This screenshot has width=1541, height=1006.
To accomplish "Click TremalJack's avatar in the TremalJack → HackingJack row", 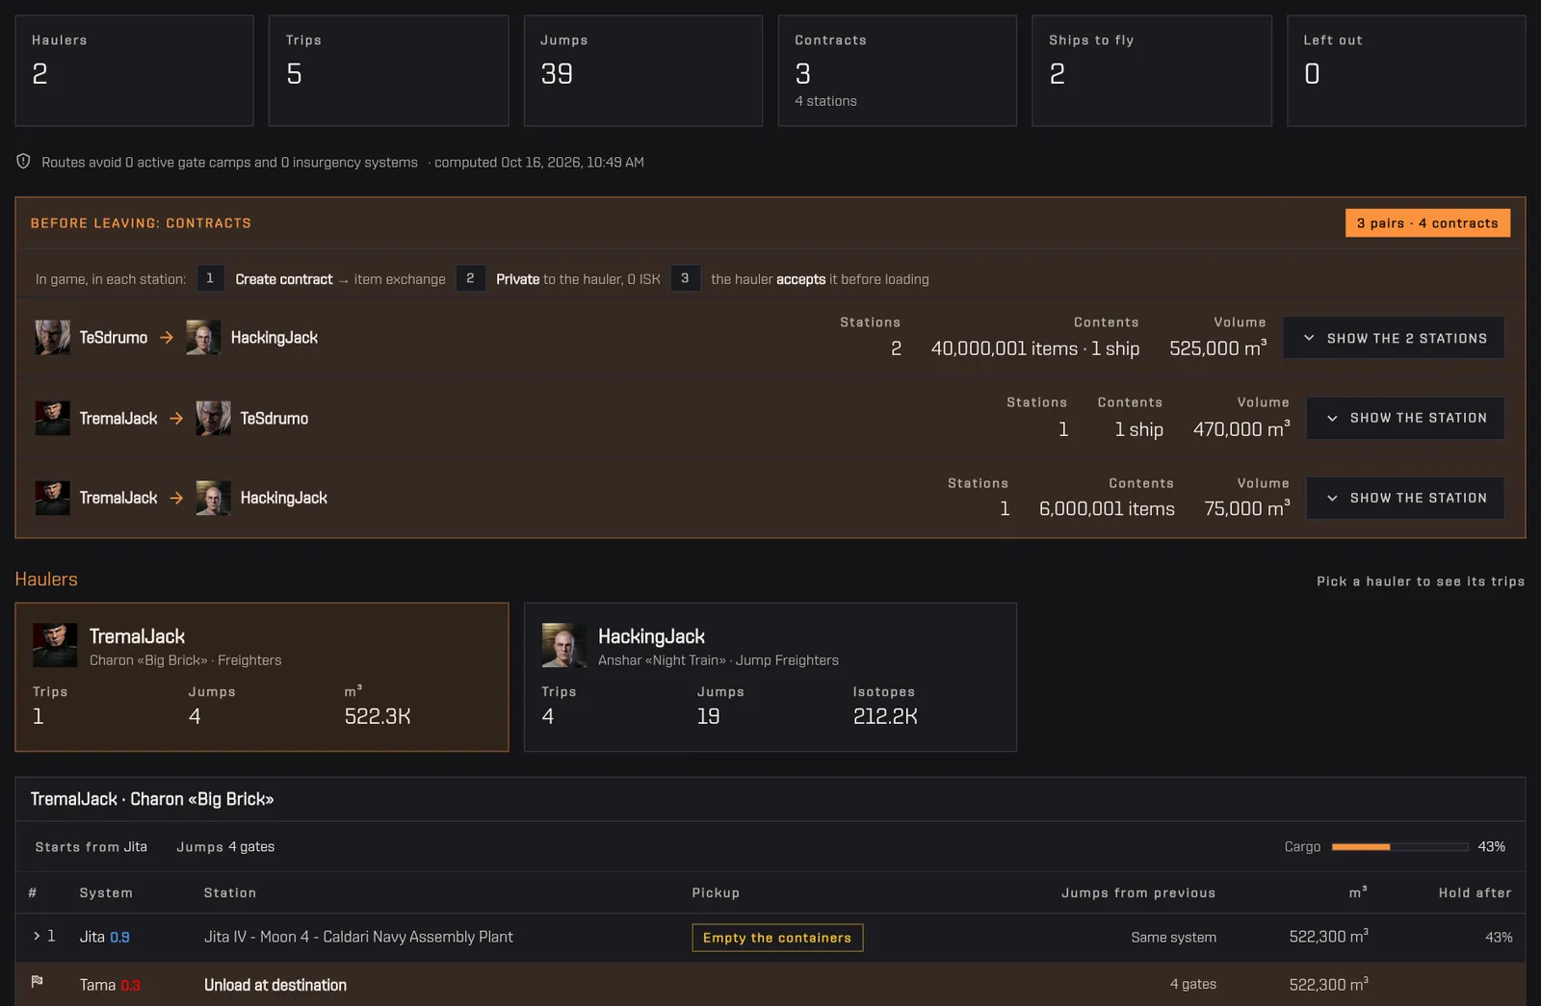I will click(53, 498).
